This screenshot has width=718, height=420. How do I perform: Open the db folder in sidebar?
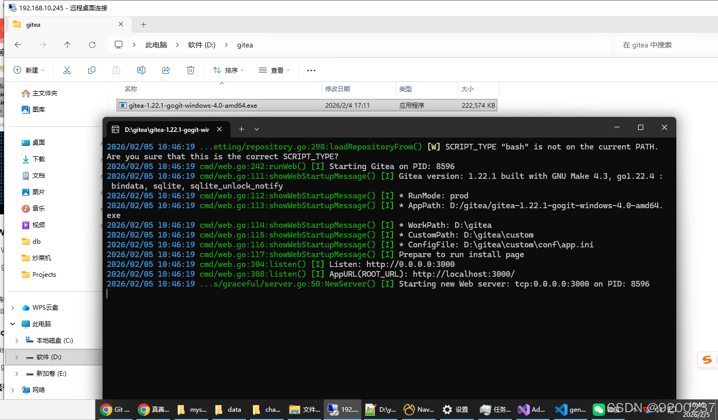[31, 242]
